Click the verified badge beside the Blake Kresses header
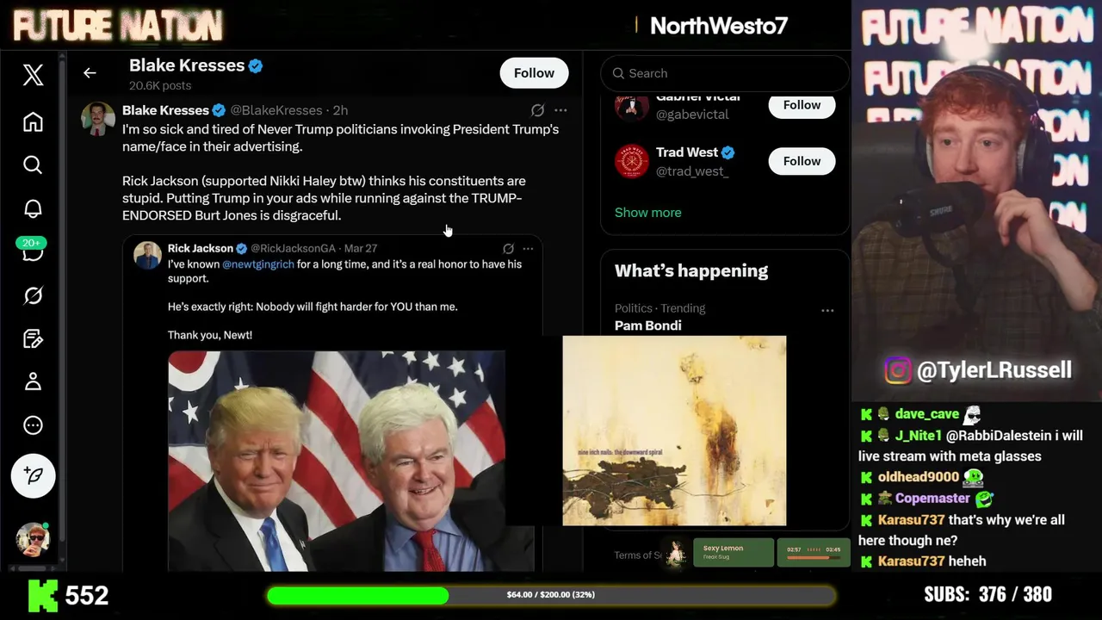Image resolution: width=1102 pixels, height=620 pixels. point(256,65)
